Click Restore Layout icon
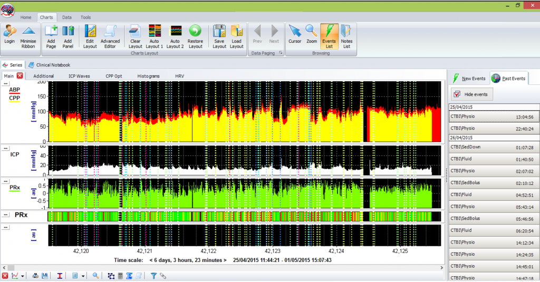This screenshot has height=282, width=540. point(195,36)
